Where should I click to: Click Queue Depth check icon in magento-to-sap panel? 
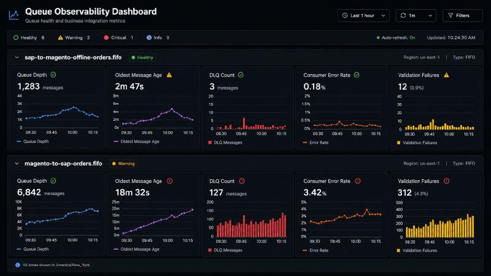(x=53, y=180)
